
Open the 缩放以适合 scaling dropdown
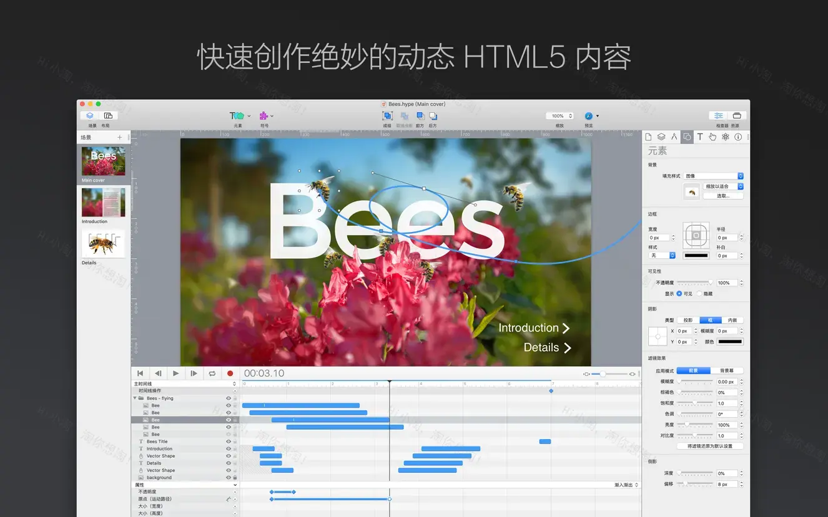(721, 186)
